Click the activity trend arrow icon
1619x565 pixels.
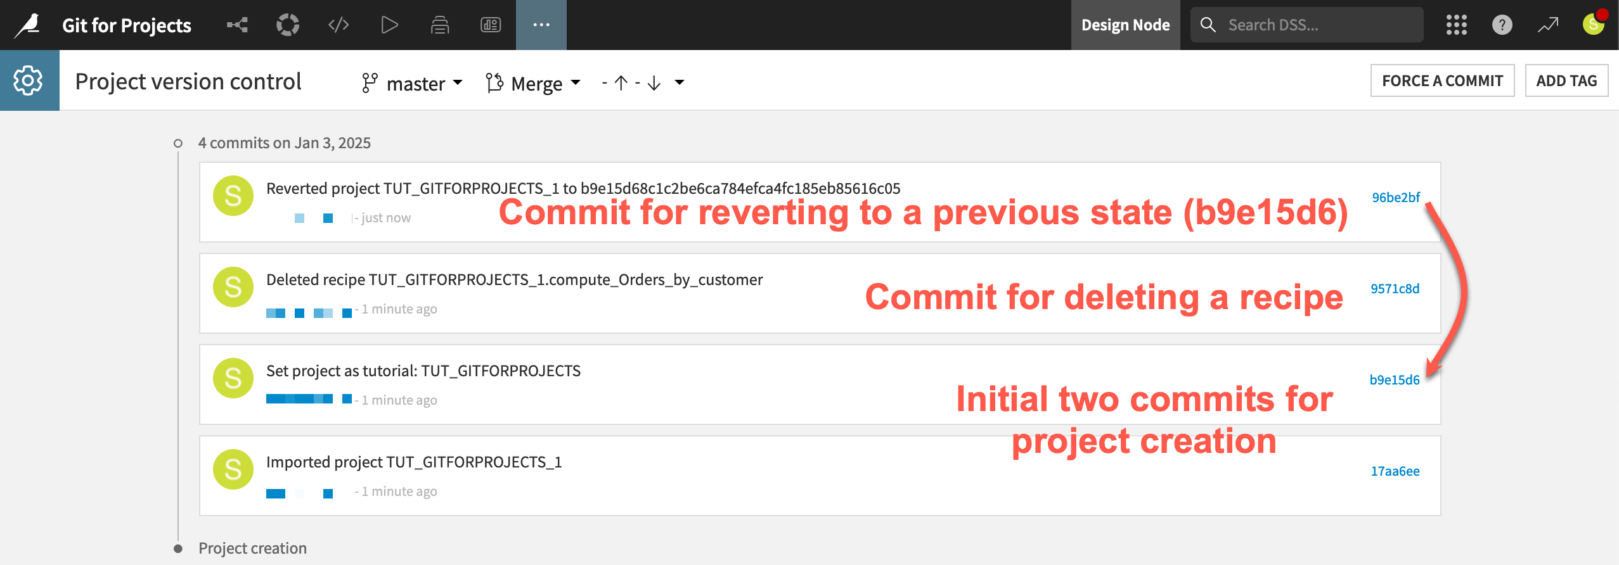1548,25
